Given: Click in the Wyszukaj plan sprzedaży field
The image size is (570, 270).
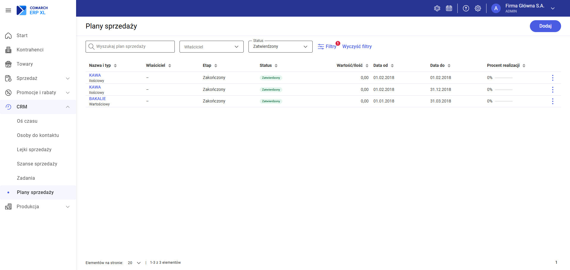Looking at the screenshot, I should tap(130, 47).
